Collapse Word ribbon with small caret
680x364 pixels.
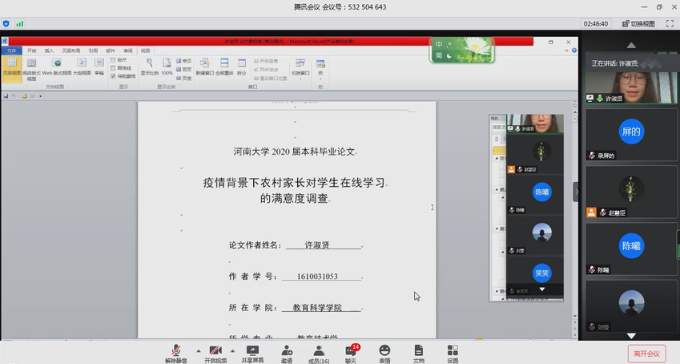tap(566, 51)
